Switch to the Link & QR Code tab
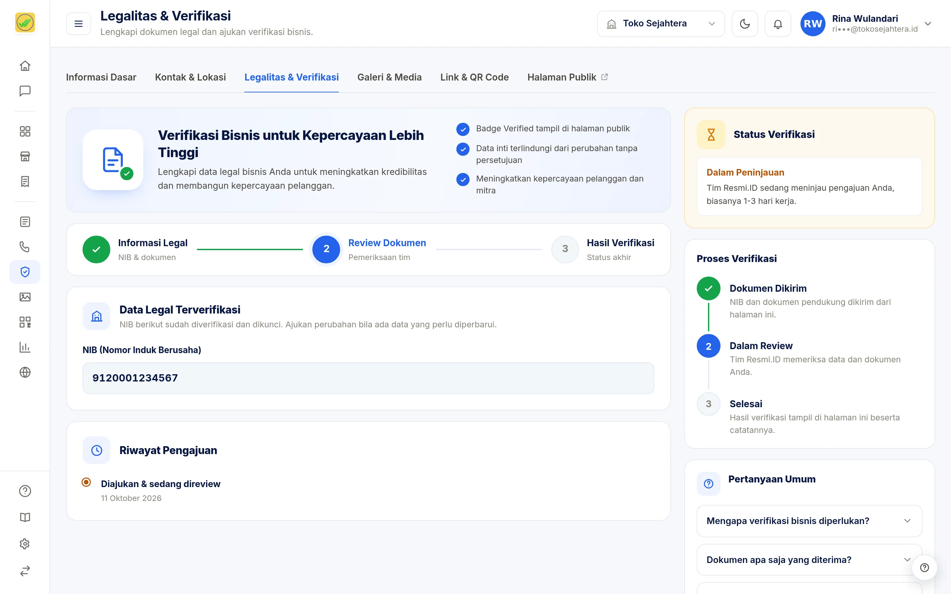Screen dimensions: 951x594 [x=474, y=78]
